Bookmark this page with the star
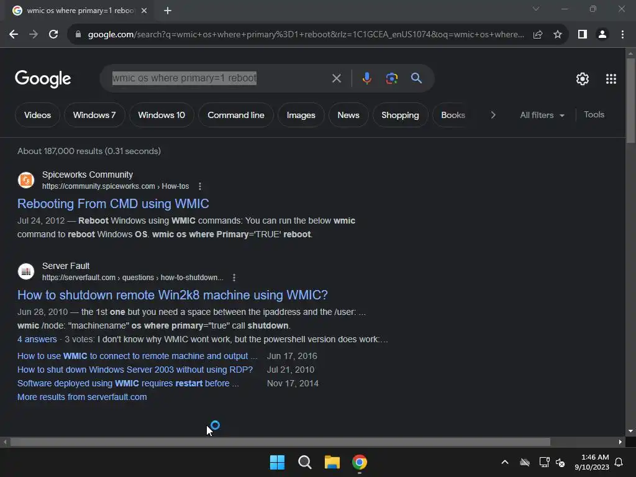This screenshot has width=636, height=477. [558, 35]
